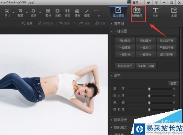Click the 一键锐化 button

(x=146, y=48)
